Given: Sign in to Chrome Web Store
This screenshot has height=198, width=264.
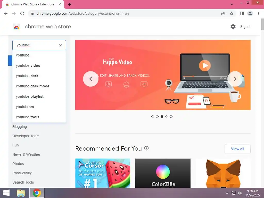Looking at the screenshot, I should 246,27.
